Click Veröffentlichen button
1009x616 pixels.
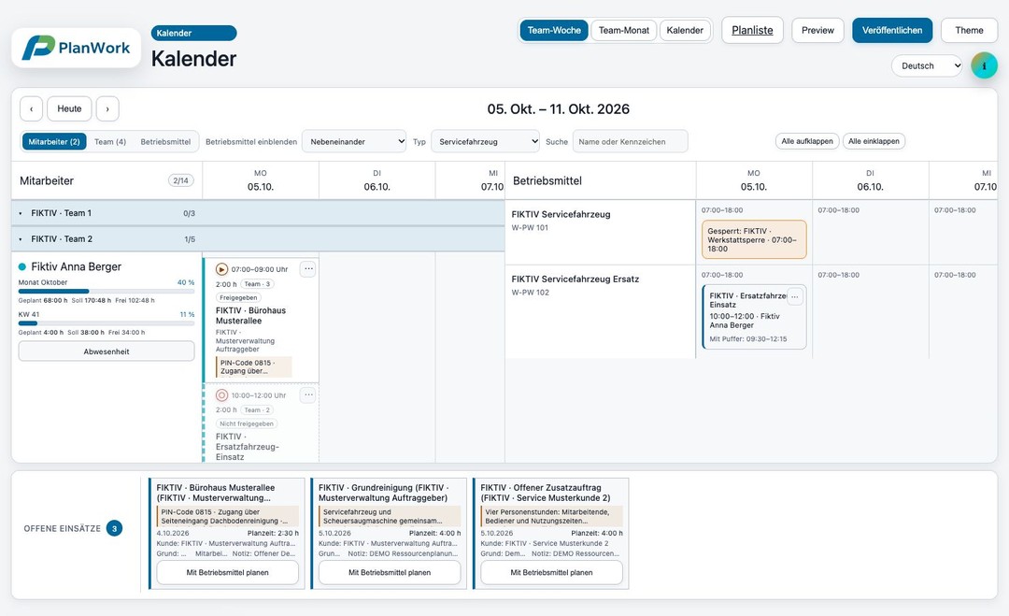point(892,30)
